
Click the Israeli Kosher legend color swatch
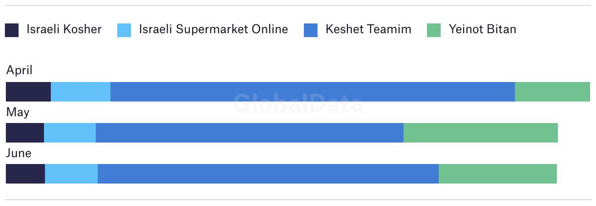tap(12, 30)
